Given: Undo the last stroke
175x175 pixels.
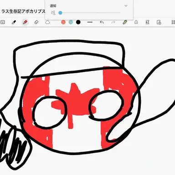Looking at the screenshot, I should 102,22.
